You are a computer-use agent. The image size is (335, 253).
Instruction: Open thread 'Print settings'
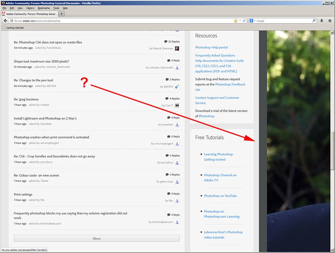(23, 194)
